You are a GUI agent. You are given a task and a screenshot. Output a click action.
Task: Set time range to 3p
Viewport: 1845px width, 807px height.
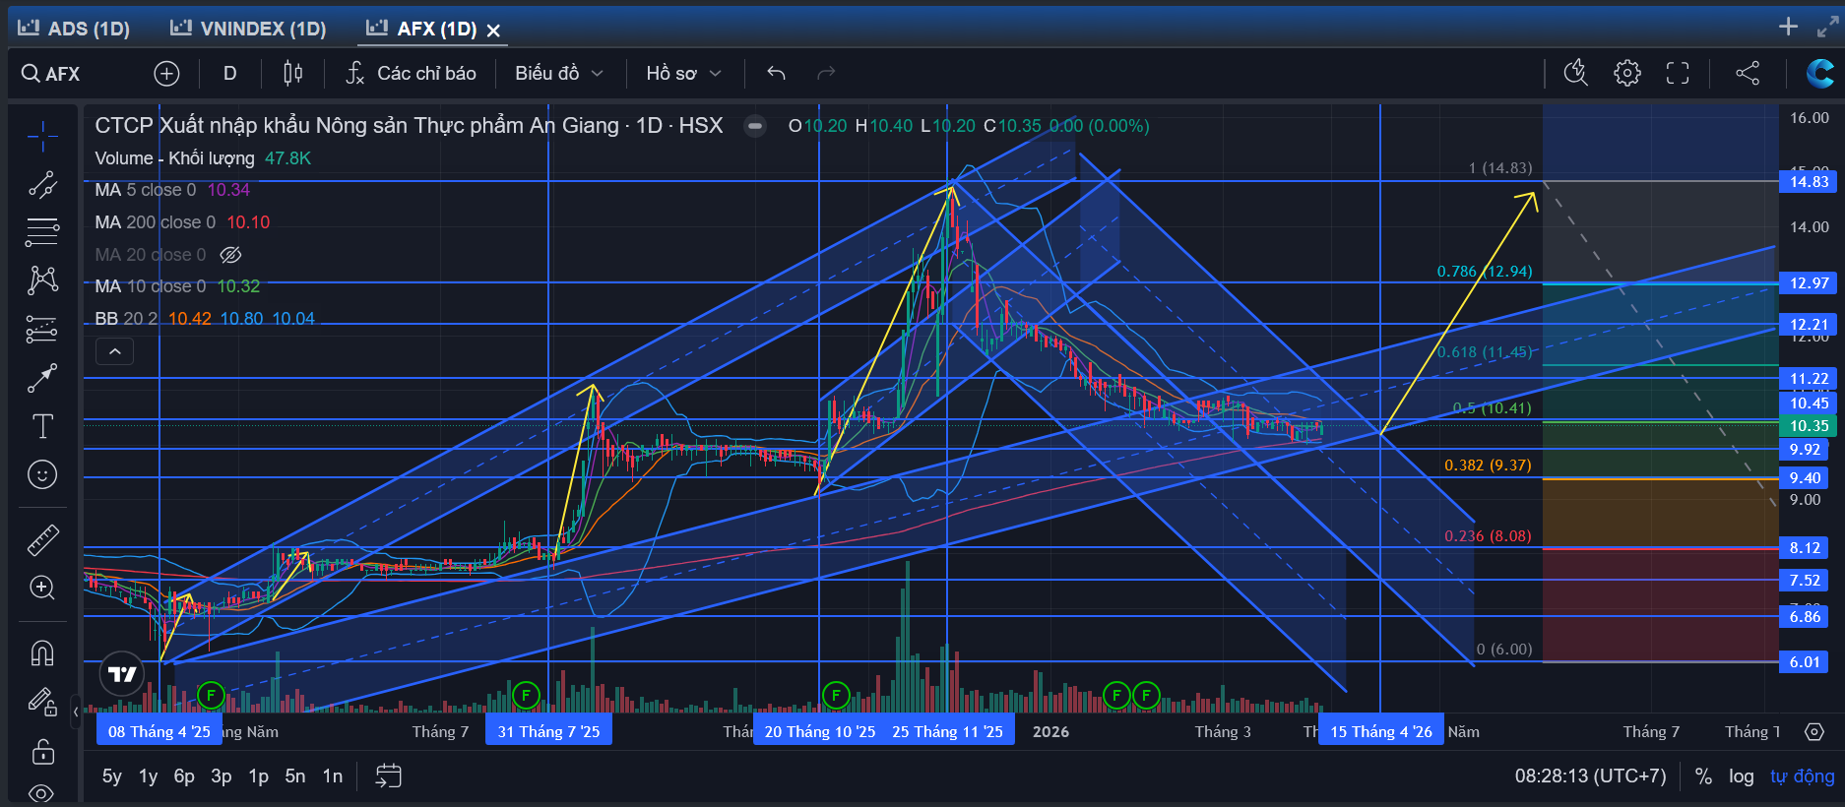(x=222, y=776)
